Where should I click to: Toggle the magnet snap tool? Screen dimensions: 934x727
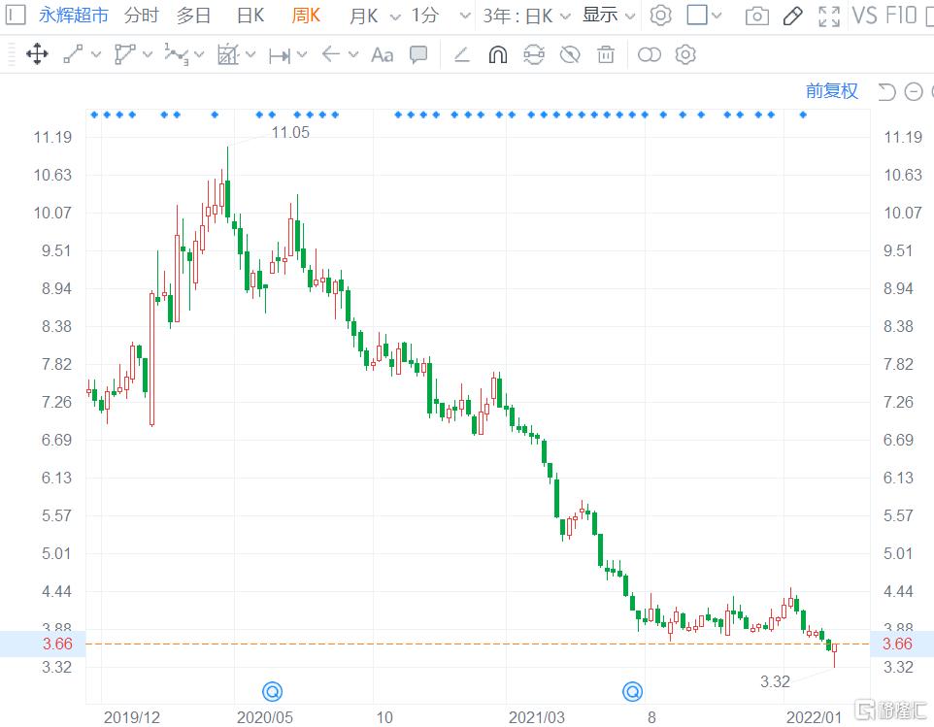pyautogui.click(x=498, y=54)
